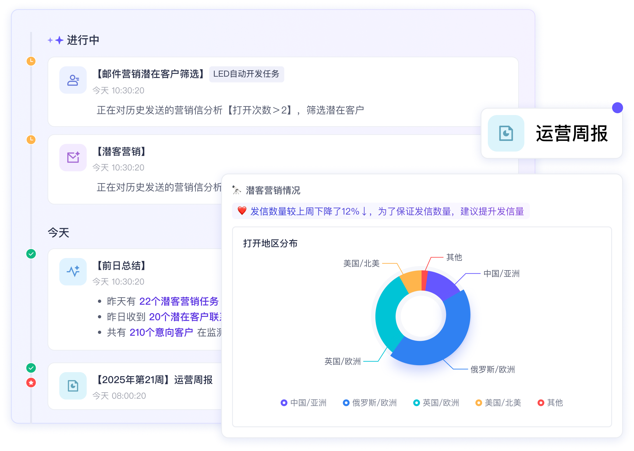634x451 pixels.
Task: Open the 22个潜客营销任务 link
Action: 179,301
